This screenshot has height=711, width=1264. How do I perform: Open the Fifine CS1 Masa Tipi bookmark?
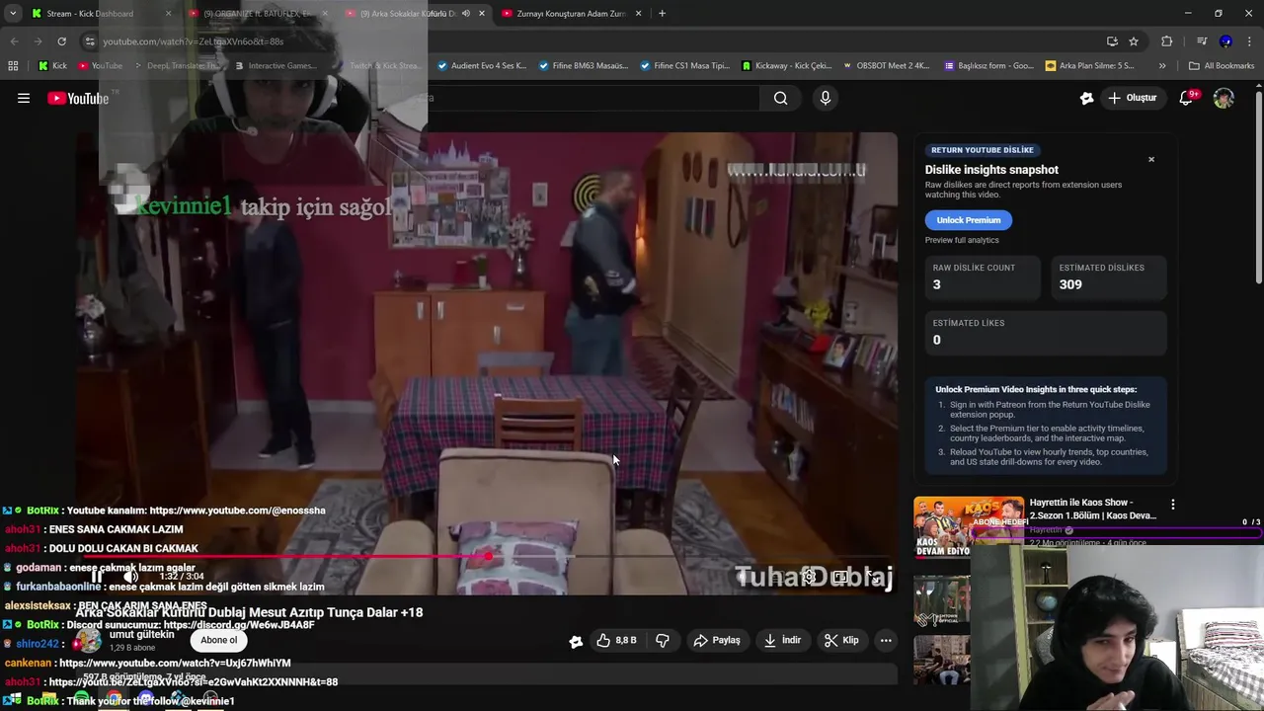[x=684, y=66]
